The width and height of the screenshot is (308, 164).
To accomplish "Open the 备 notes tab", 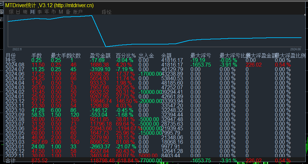I will 68,12.
